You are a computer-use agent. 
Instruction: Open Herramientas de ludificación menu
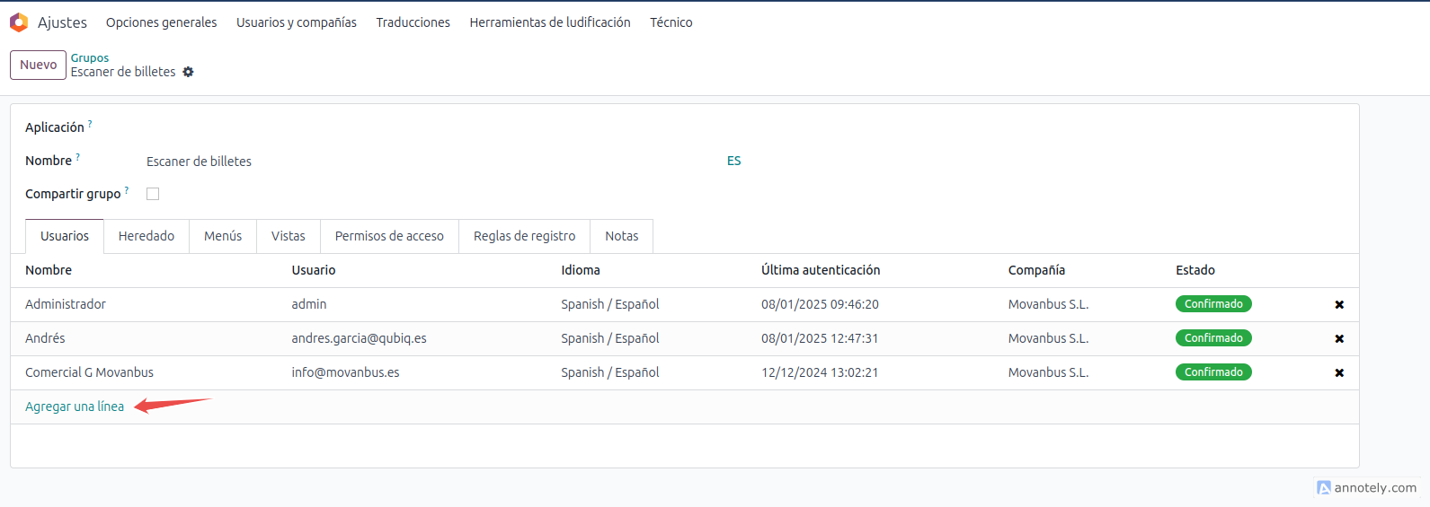(549, 22)
